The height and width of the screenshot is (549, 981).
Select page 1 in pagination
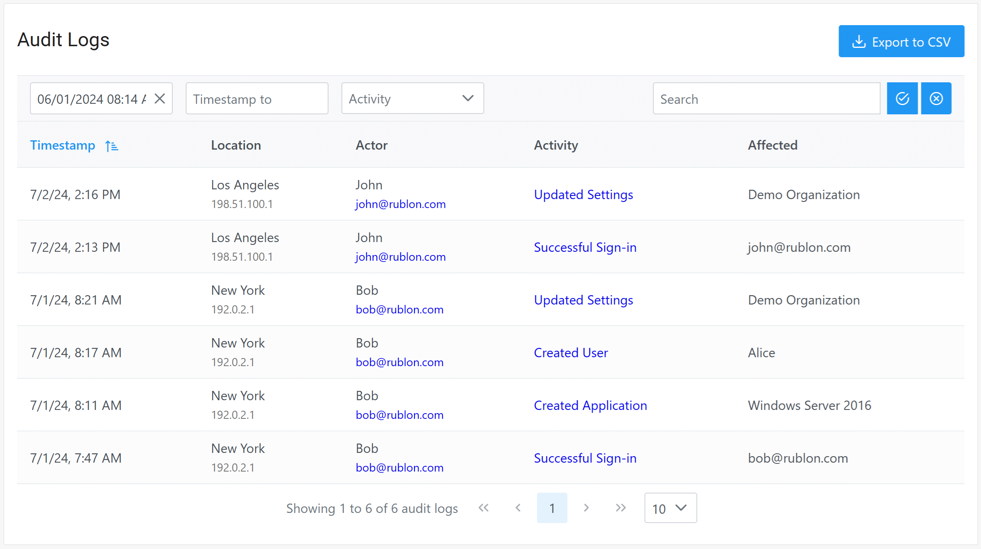pos(552,508)
